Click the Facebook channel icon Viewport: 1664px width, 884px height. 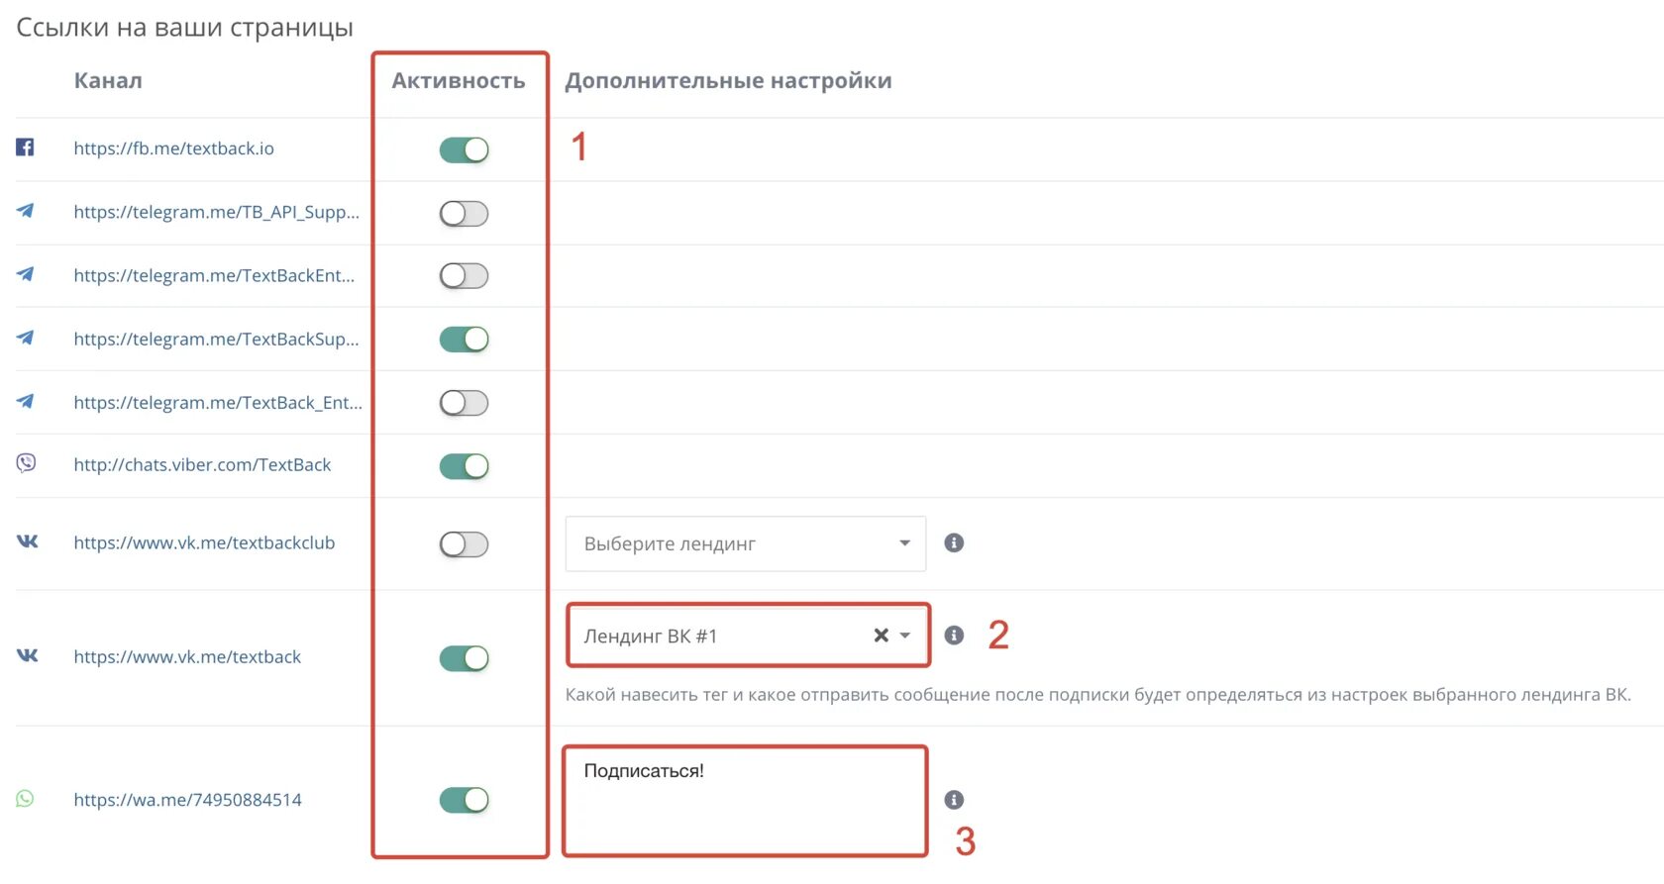coord(25,147)
